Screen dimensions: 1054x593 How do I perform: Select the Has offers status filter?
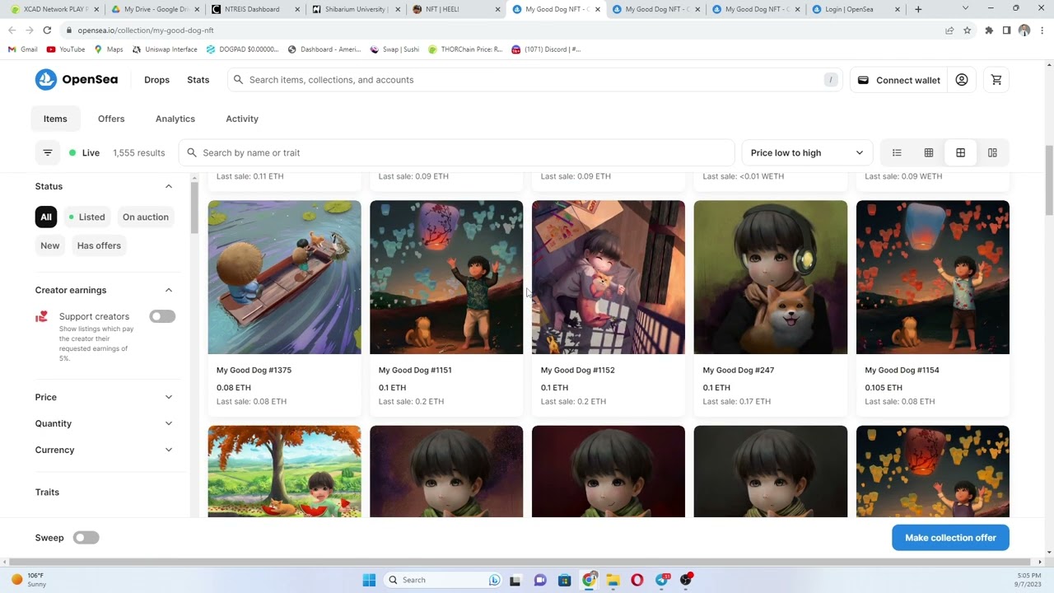(x=99, y=245)
